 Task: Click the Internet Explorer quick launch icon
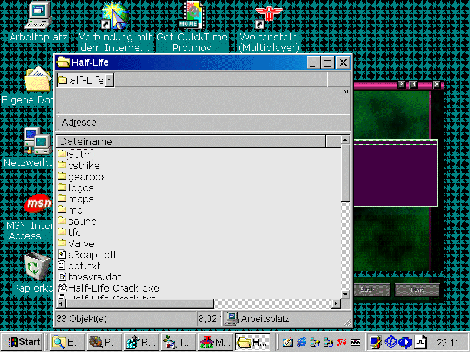pyautogui.click(x=301, y=341)
